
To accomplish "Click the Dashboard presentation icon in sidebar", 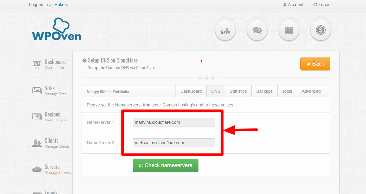I will point(37,64).
